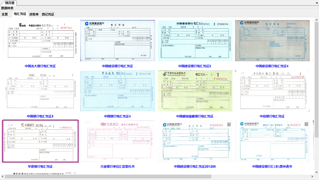The image size is (319, 180).
Task: Select the 中国银行电汇凭证4 thumbnail image
Action: click(117, 91)
